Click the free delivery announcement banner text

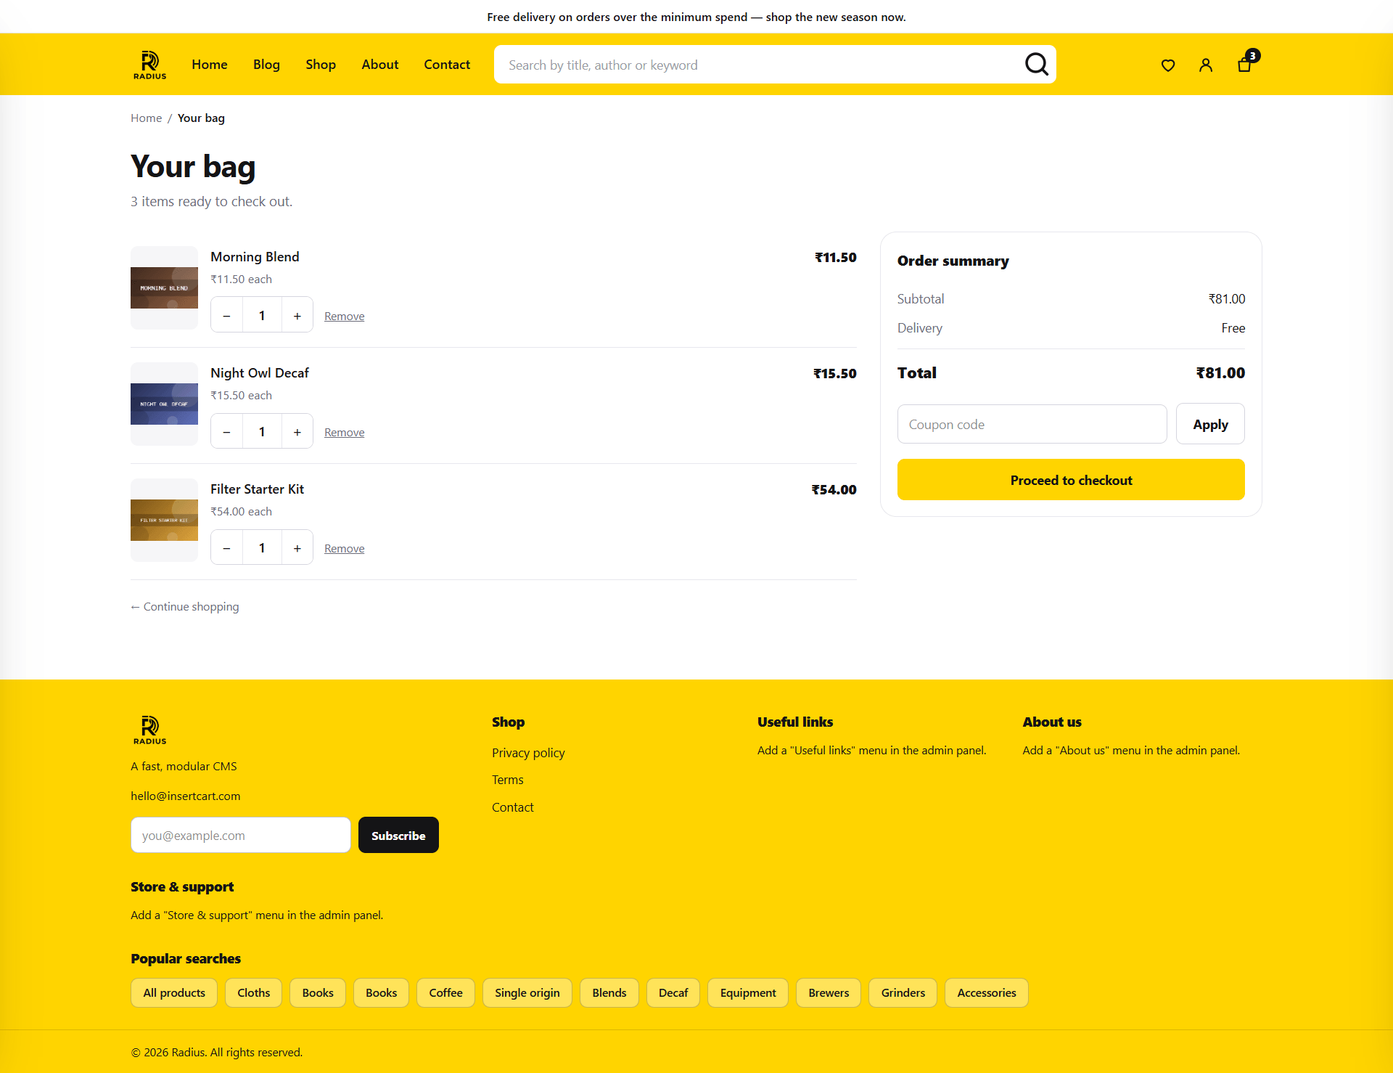click(696, 17)
